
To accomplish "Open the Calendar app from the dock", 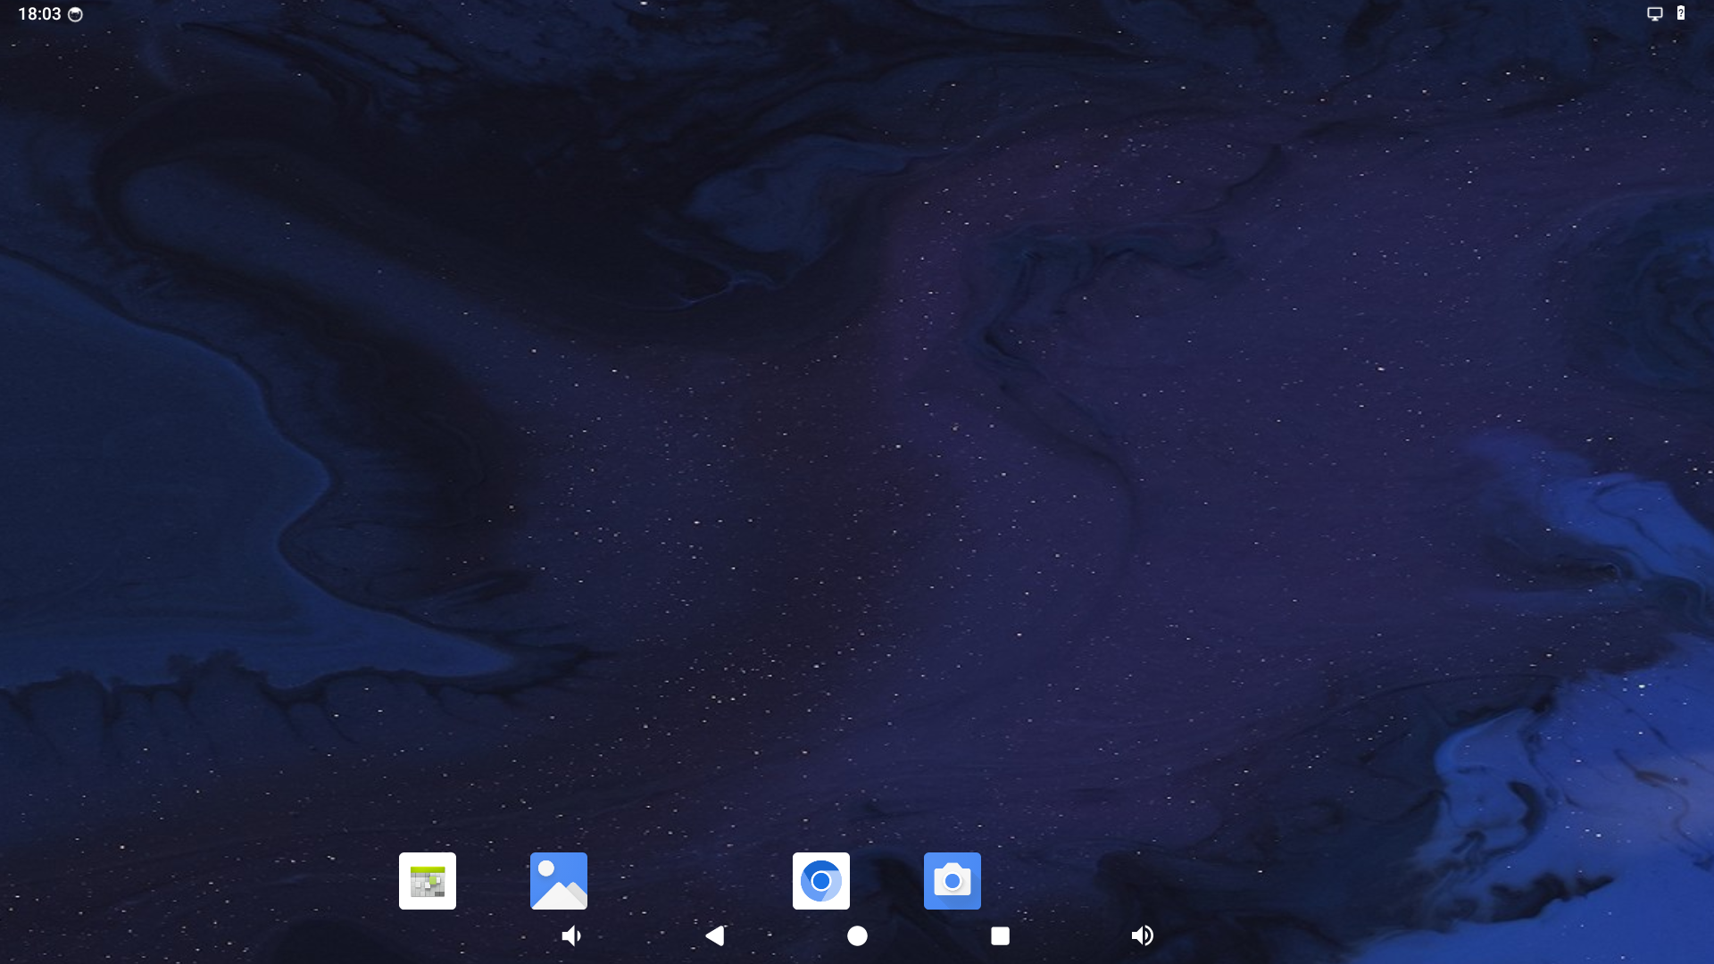I will coord(427,880).
